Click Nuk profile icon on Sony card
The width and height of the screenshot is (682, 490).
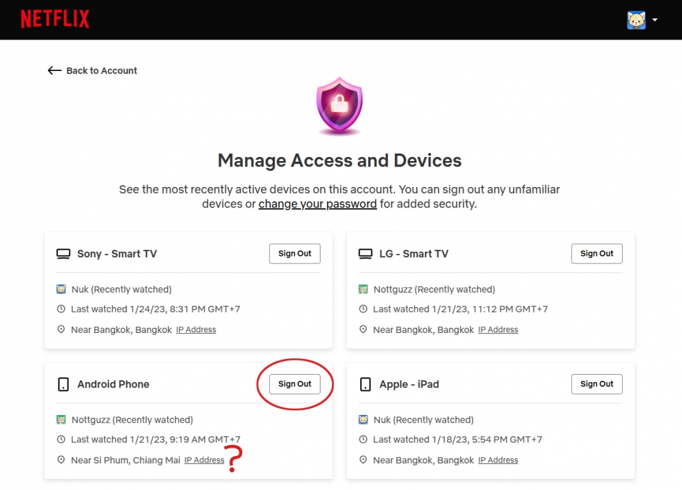(x=61, y=289)
